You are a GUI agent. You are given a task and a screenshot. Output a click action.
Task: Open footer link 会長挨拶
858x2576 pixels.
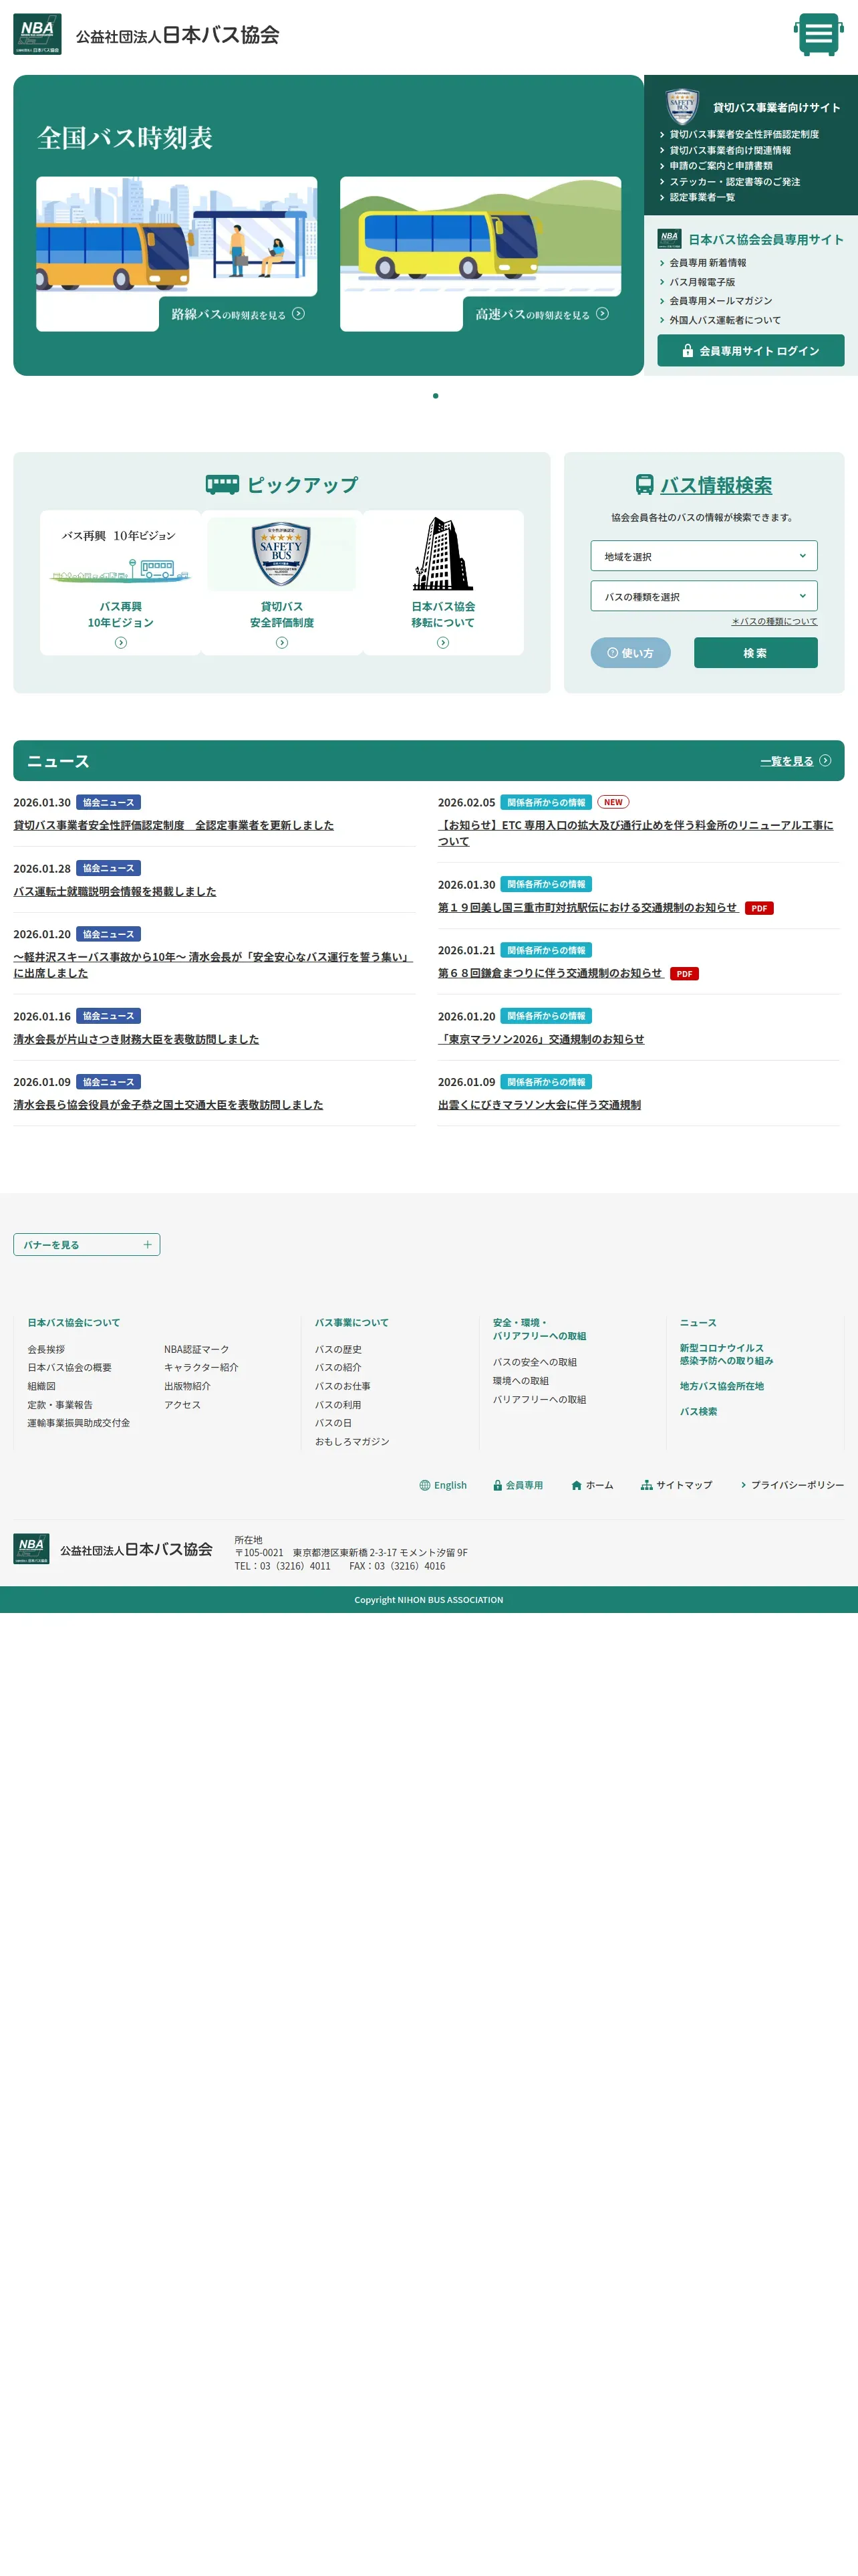[46, 1349]
